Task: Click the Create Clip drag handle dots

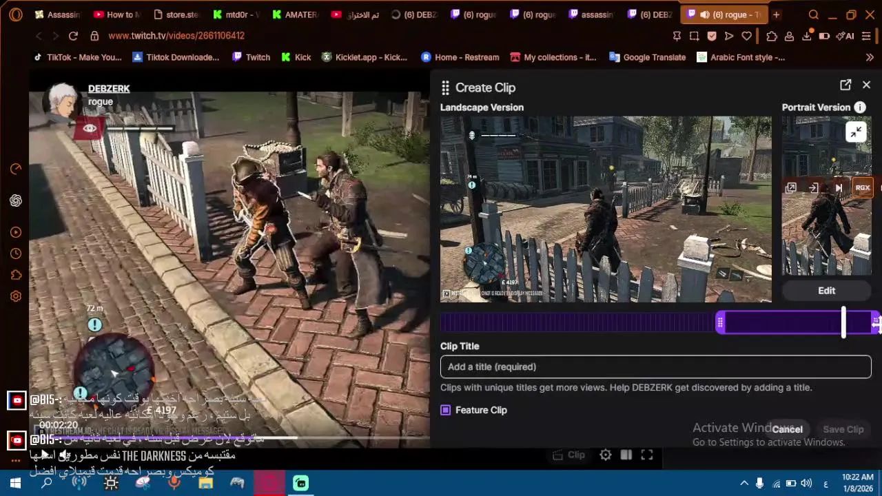Action: point(445,87)
